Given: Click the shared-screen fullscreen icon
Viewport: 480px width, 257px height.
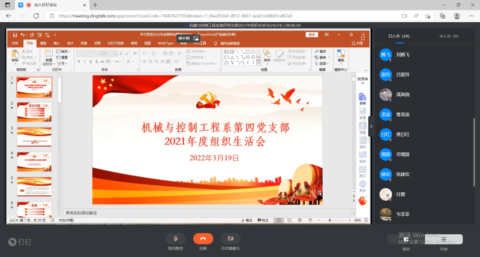Looking at the screenshot, I should click(196, 38).
